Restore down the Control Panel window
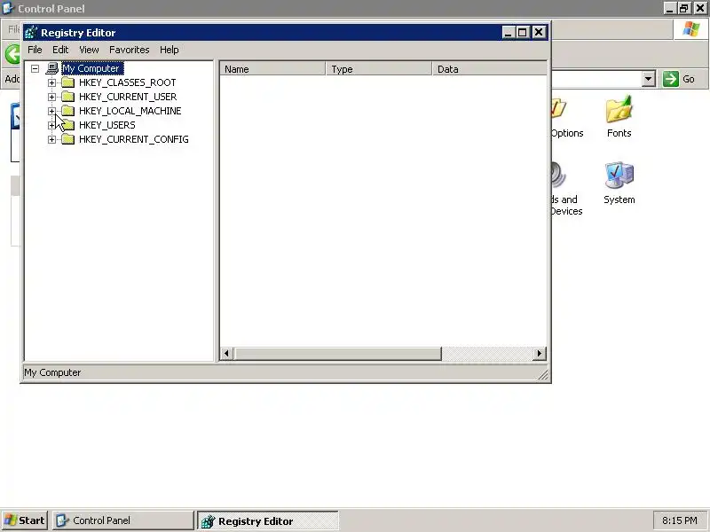 pos(683,8)
